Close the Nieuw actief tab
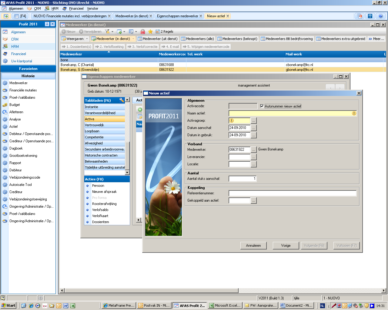Image resolution: width=388 pixels, height=310 pixels. pos(228,16)
